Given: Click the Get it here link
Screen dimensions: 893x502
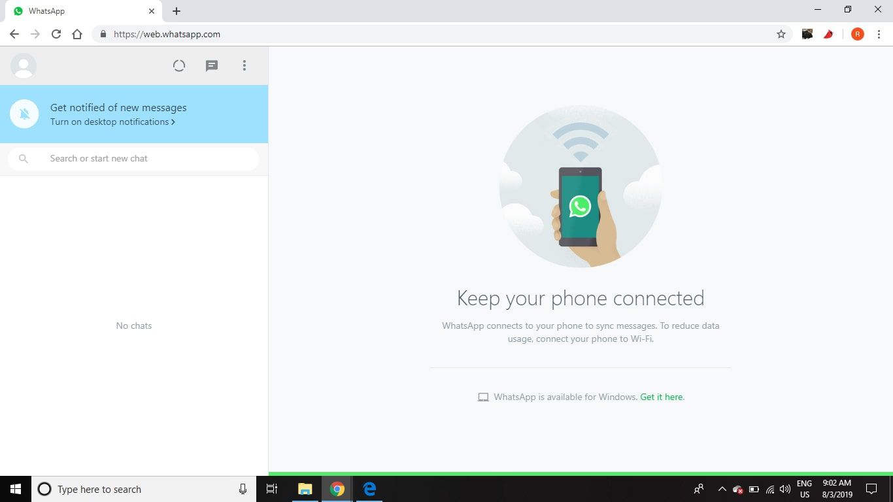Looking at the screenshot, I should tap(661, 397).
